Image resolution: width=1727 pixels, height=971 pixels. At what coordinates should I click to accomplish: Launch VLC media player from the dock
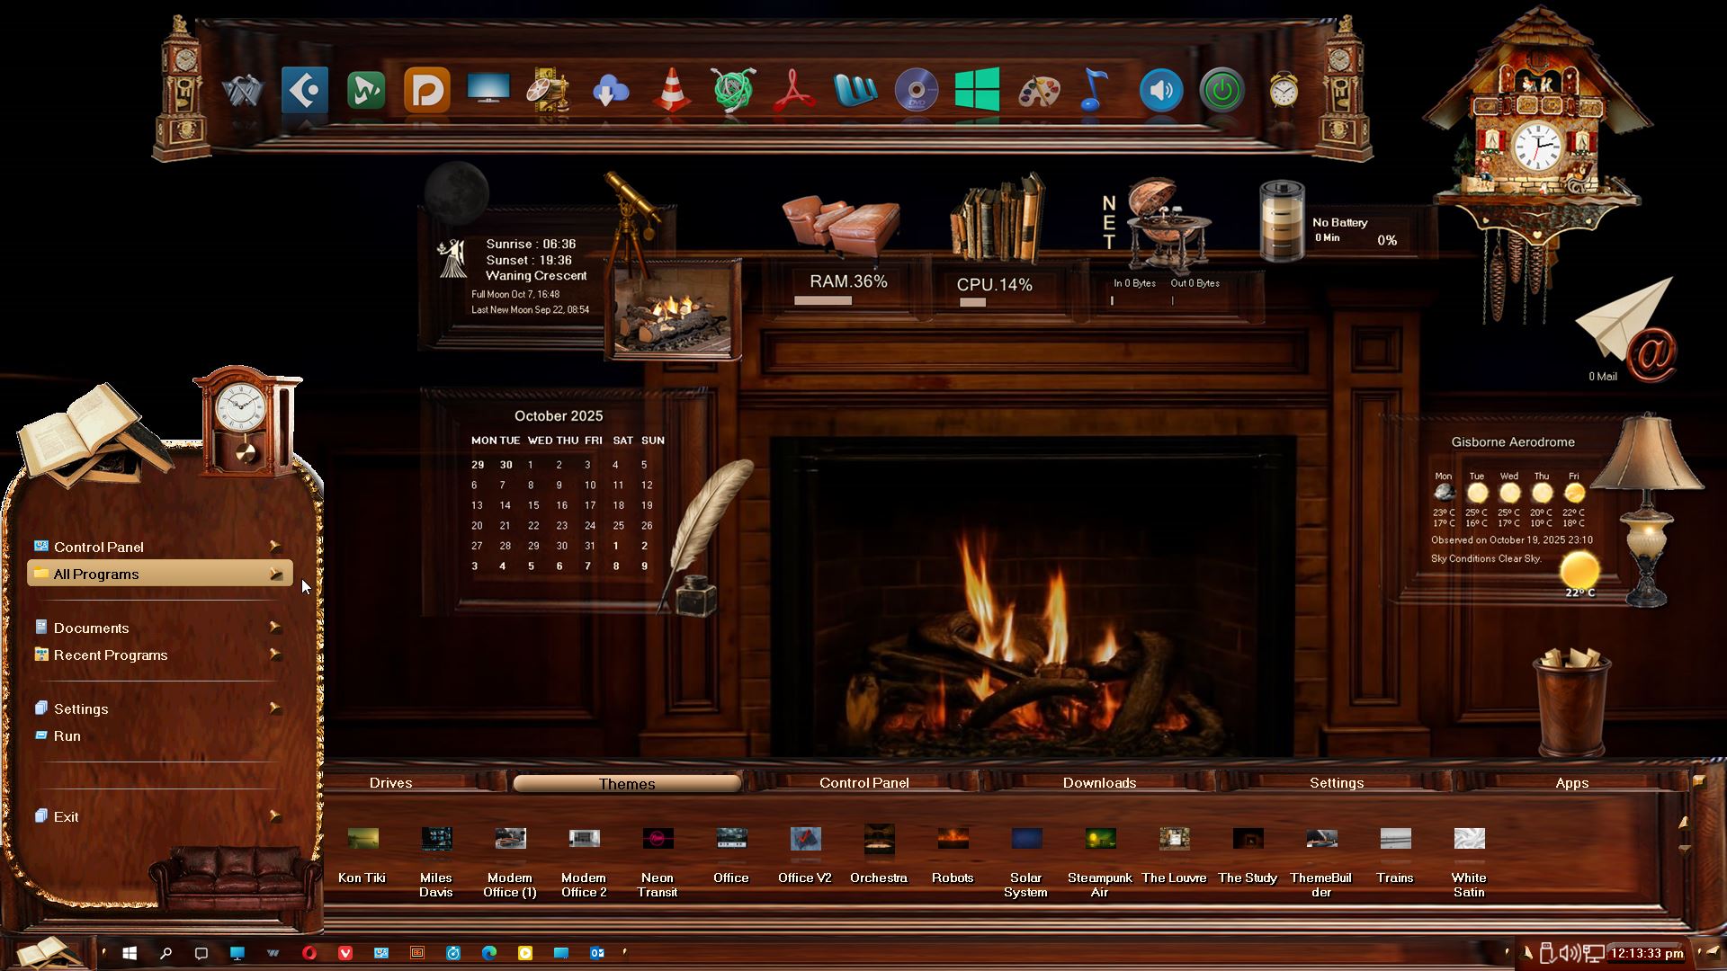click(x=672, y=91)
